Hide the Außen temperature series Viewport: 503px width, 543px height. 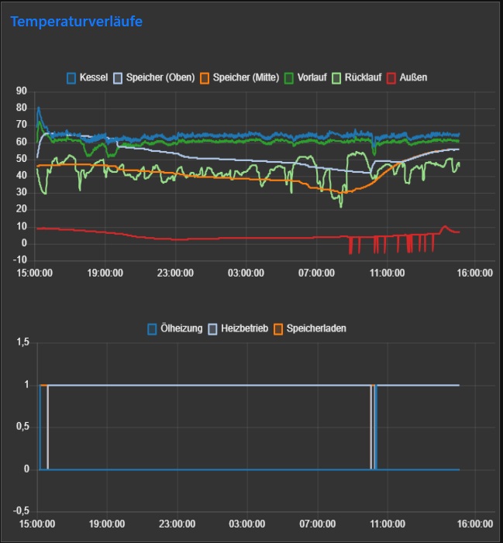414,77
